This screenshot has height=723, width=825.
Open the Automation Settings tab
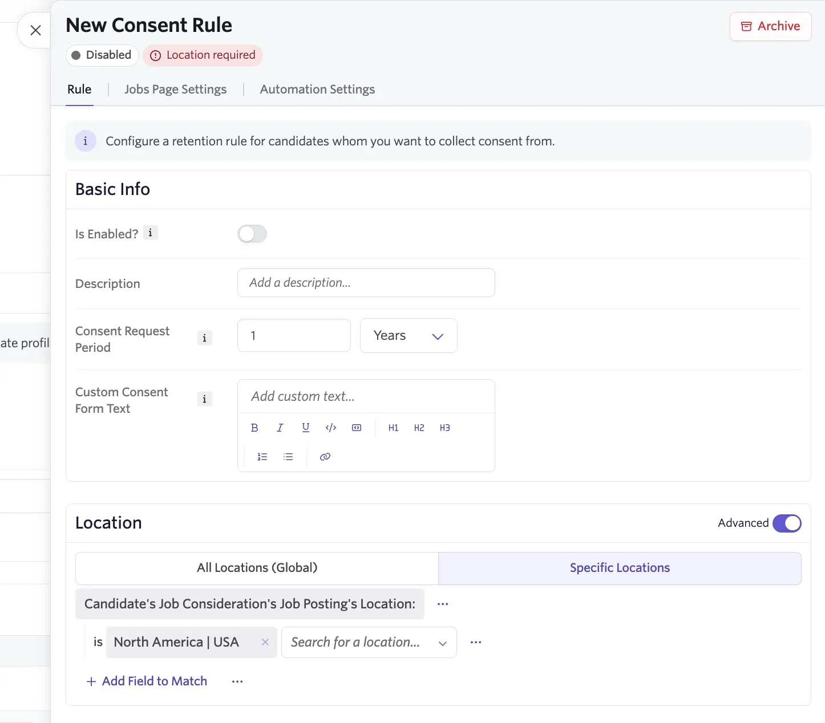click(x=317, y=90)
